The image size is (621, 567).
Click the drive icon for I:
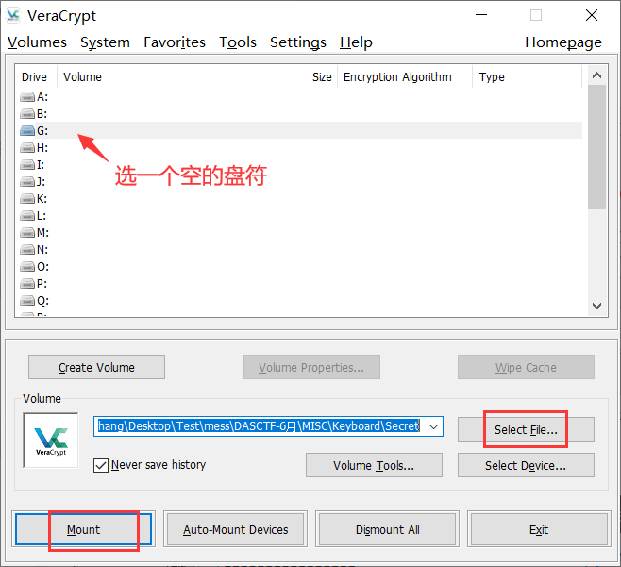tap(27, 165)
